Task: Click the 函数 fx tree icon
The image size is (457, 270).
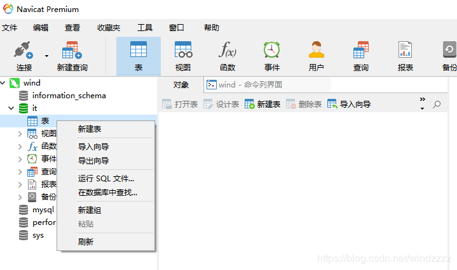Action: point(32,146)
